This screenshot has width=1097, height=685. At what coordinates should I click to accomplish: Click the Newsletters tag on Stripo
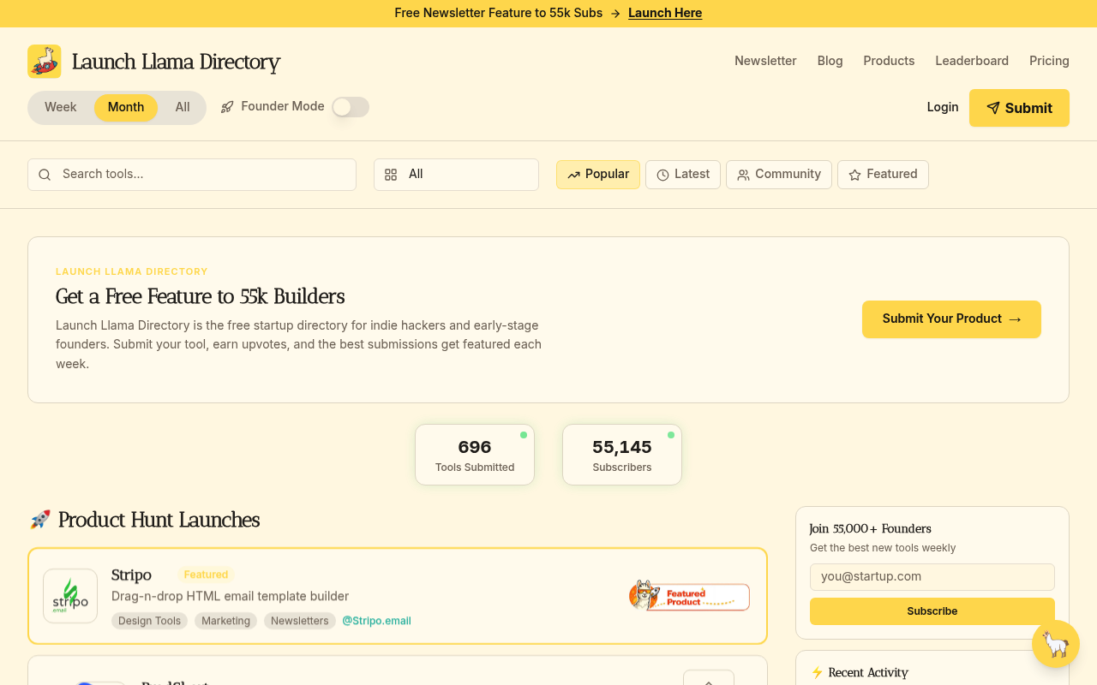tap(300, 621)
